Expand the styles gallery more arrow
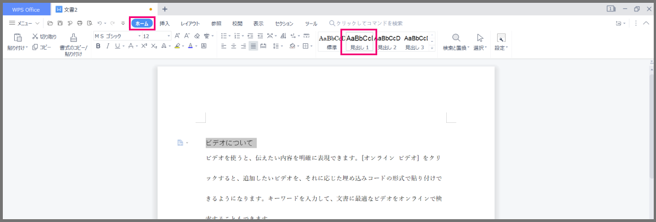 click(x=432, y=48)
